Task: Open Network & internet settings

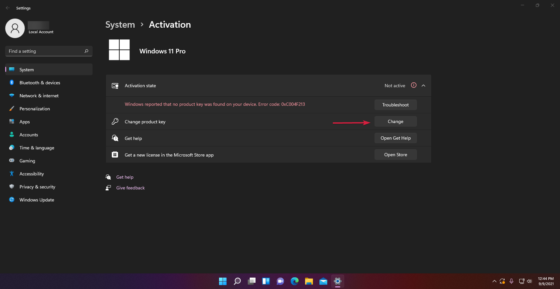Action: pyautogui.click(x=49, y=96)
